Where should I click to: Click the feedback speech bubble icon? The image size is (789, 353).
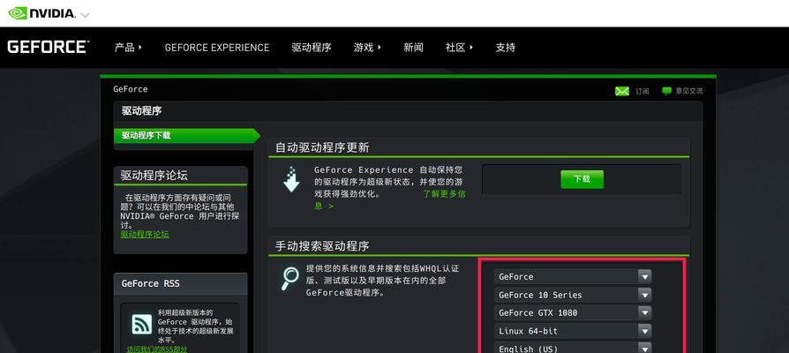(666, 91)
